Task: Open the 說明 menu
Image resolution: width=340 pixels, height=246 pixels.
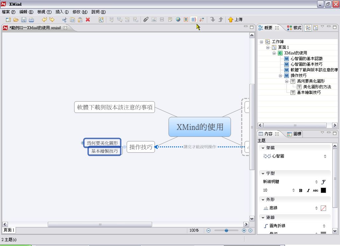Action: [x=98, y=12]
